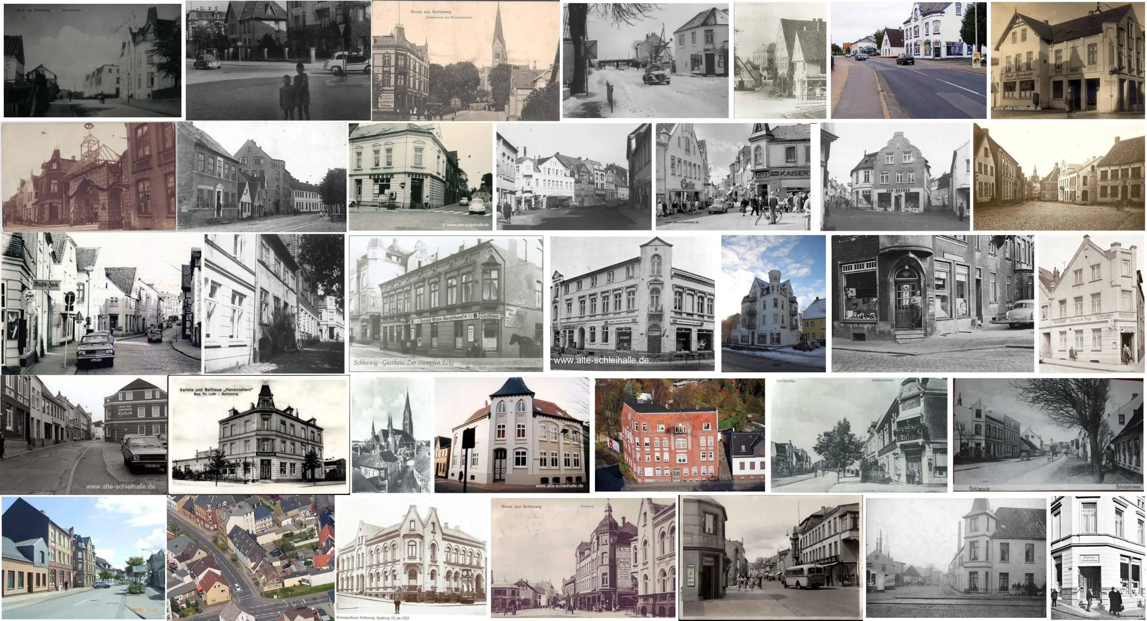
Task: Open the Gasthaus Zur stumpfen Ecke photo
Action: (446, 303)
